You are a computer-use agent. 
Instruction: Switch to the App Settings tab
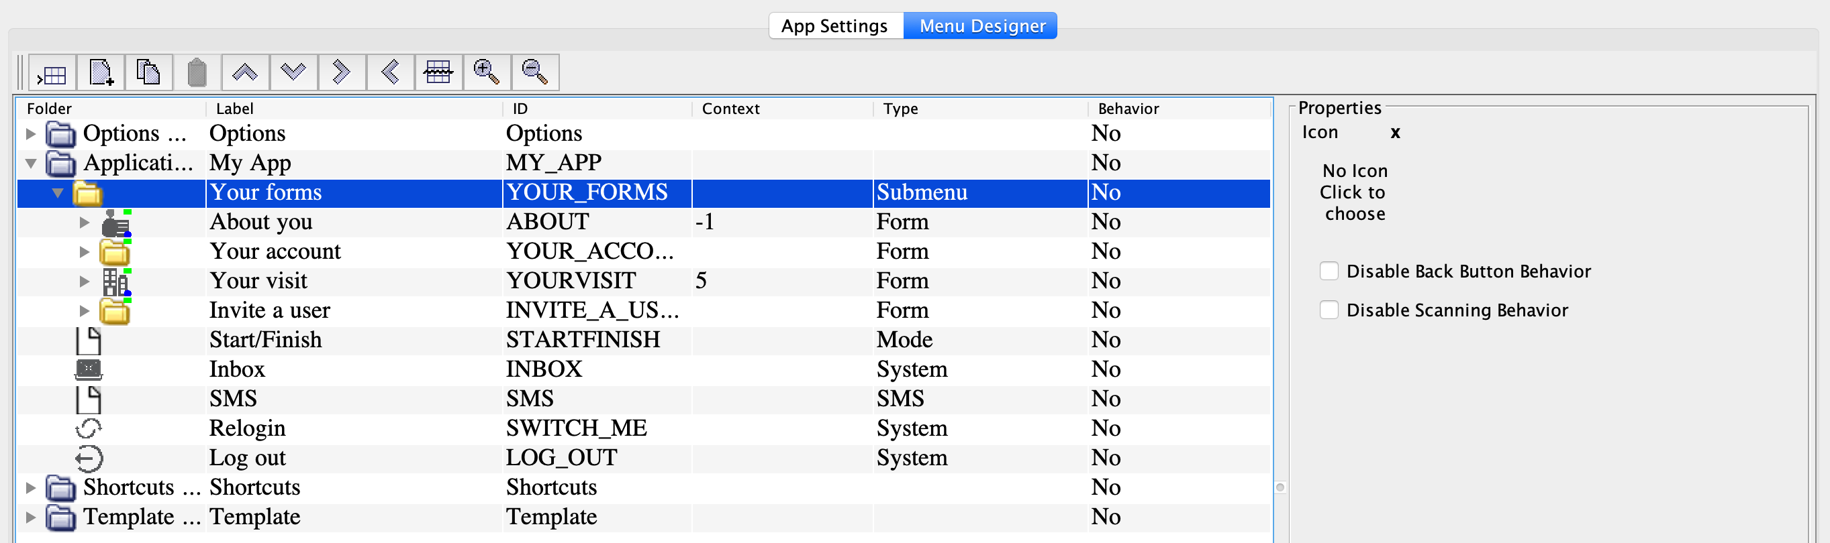click(834, 26)
